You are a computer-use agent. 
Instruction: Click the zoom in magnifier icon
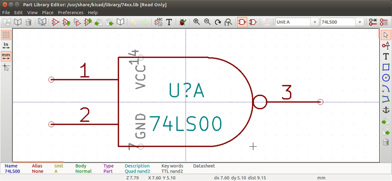[x=196, y=22]
